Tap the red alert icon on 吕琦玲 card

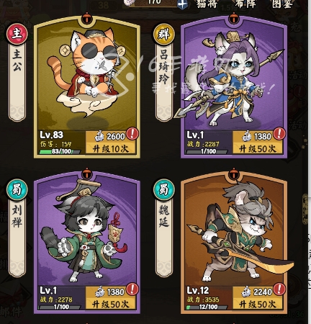click(279, 133)
